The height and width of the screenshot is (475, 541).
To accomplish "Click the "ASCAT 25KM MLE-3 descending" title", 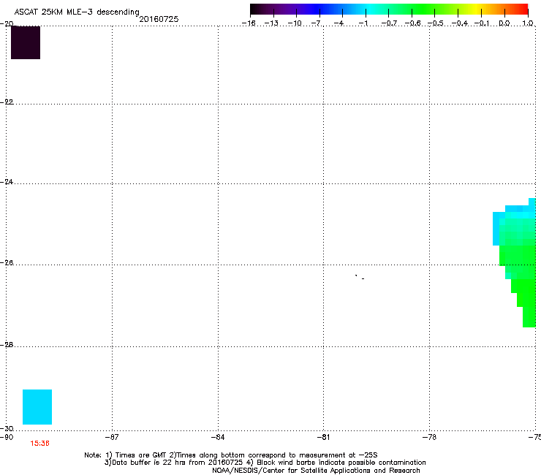I will coord(77,12).
